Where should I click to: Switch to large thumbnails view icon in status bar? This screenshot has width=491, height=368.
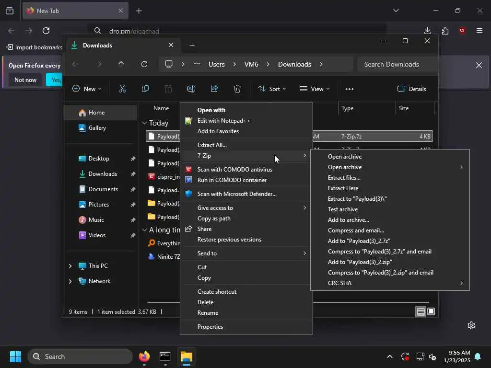pyautogui.click(x=431, y=311)
